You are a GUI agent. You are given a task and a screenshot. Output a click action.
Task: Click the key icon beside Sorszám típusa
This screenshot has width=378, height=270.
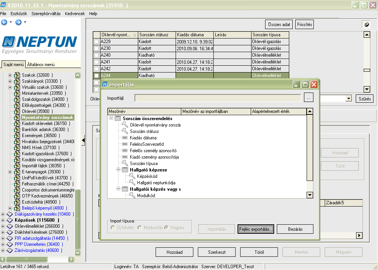tap(125, 163)
